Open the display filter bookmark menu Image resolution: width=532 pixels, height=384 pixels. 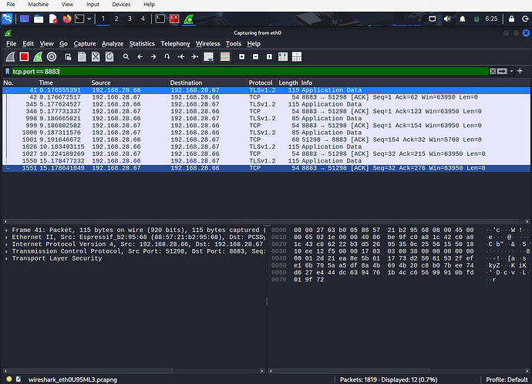[x=8, y=71]
